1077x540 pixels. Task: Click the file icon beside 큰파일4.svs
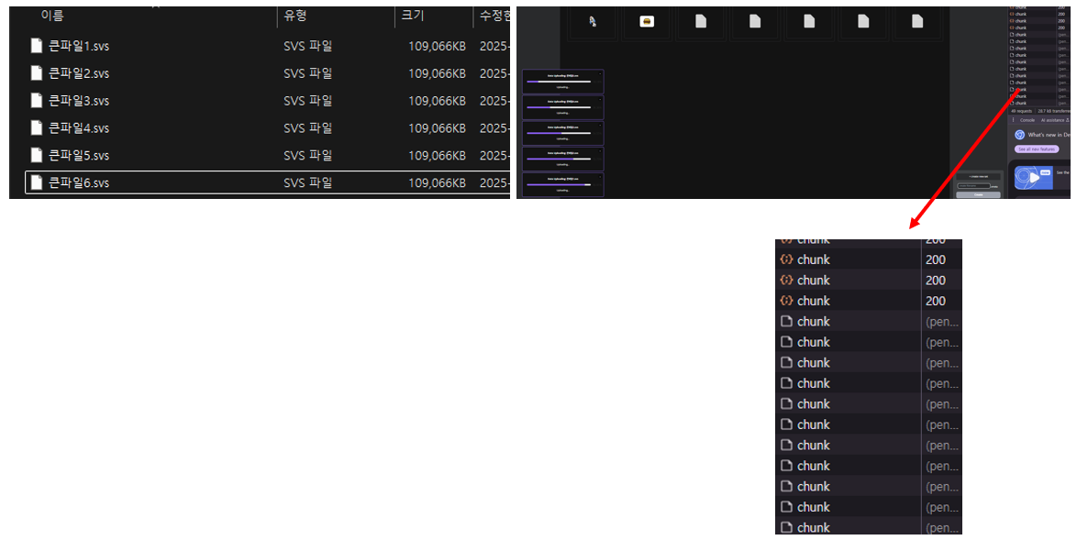(37, 127)
